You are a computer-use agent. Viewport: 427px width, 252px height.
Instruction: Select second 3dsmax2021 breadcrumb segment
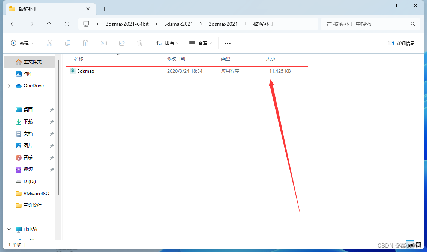click(x=223, y=24)
